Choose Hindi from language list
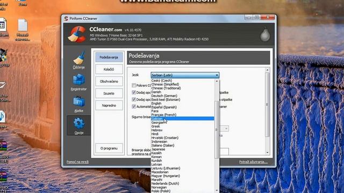 [x=183, y=134]
